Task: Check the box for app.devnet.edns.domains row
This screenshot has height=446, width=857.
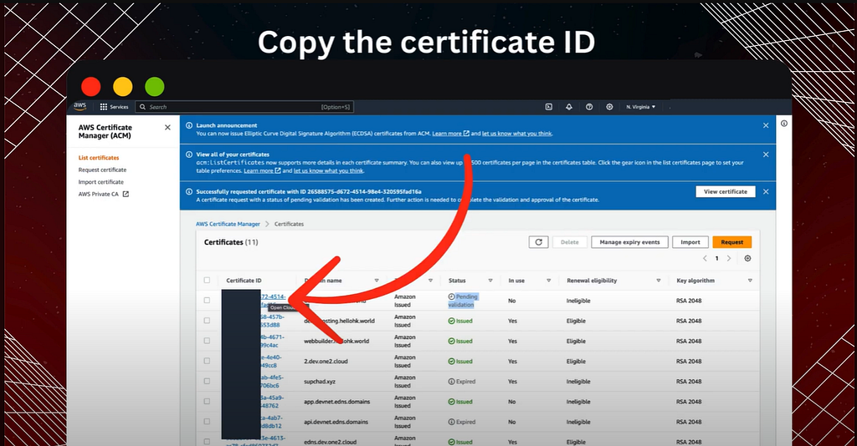Action: click(x=207, y=401)
